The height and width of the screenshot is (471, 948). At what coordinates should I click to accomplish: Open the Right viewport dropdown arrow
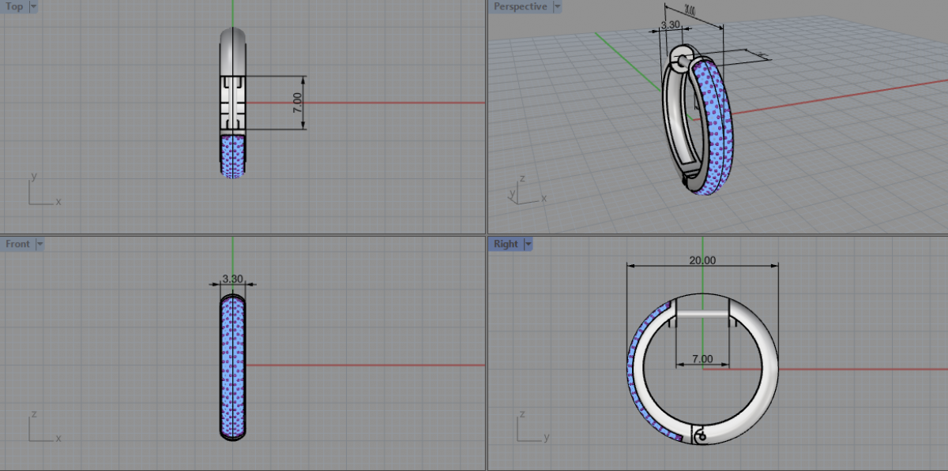click(x=528, y=244)
